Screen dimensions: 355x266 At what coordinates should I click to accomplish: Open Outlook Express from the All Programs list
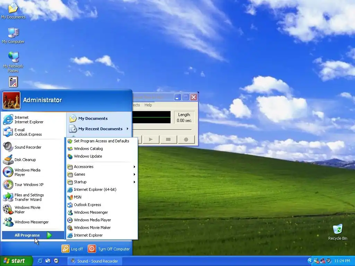pos(102,205)
